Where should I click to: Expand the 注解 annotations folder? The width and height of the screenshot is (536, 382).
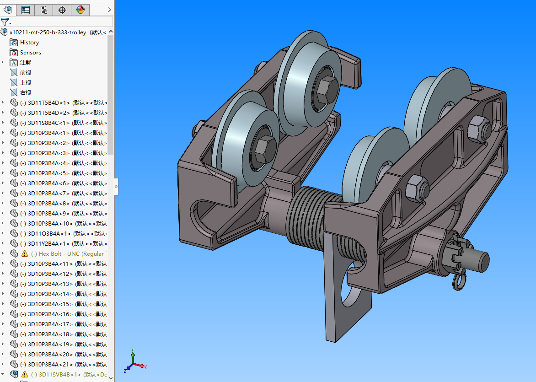pos(3,62)
